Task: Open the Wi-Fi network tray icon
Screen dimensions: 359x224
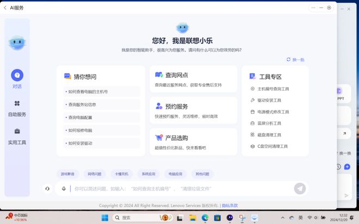Action: [310, 217]
